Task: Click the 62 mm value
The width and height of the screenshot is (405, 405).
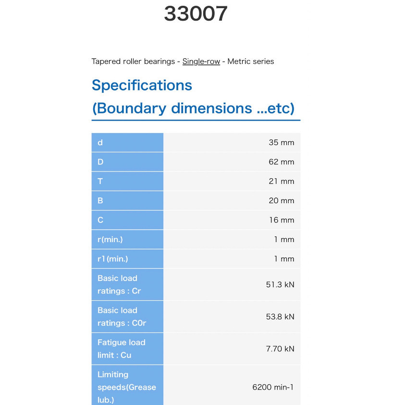Action: [281, 162]
